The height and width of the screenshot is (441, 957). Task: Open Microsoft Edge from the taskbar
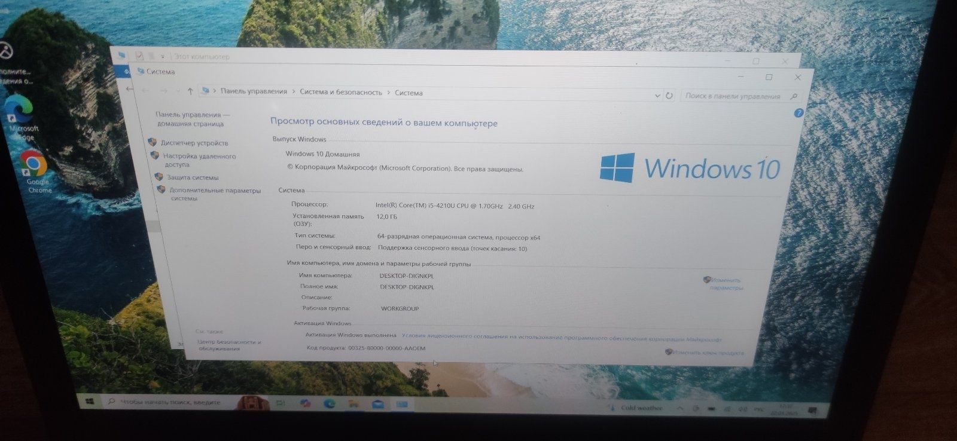point(330,404)
